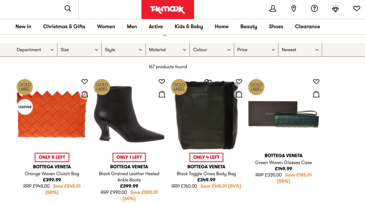Click the help question mark icon
This screenshot has height=205, width=365.
pyautogui.click(x=314, y=9)
